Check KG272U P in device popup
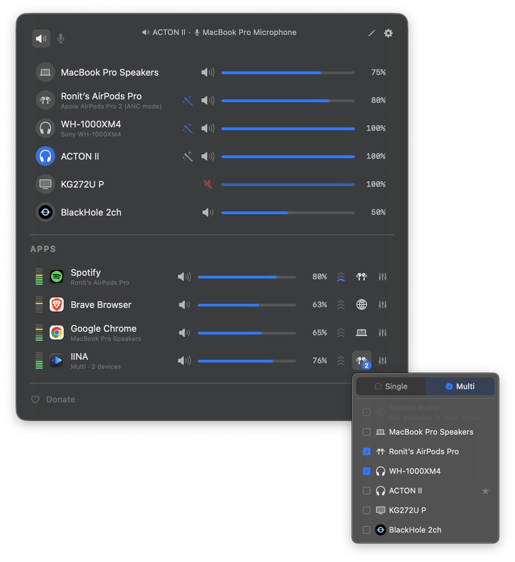Screen dimensions: 515x562 point(367,510)
